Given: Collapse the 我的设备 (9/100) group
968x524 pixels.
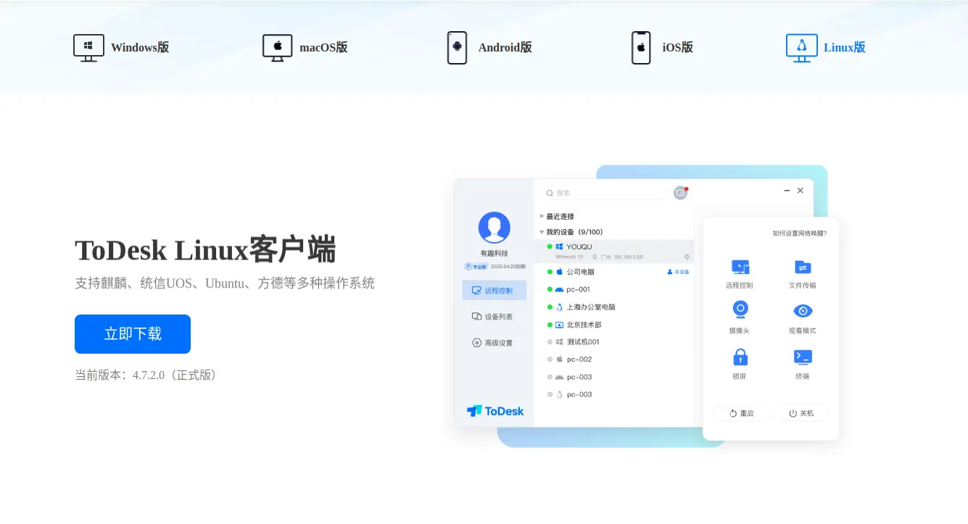Looking at the screenshot, I should 571,232.
